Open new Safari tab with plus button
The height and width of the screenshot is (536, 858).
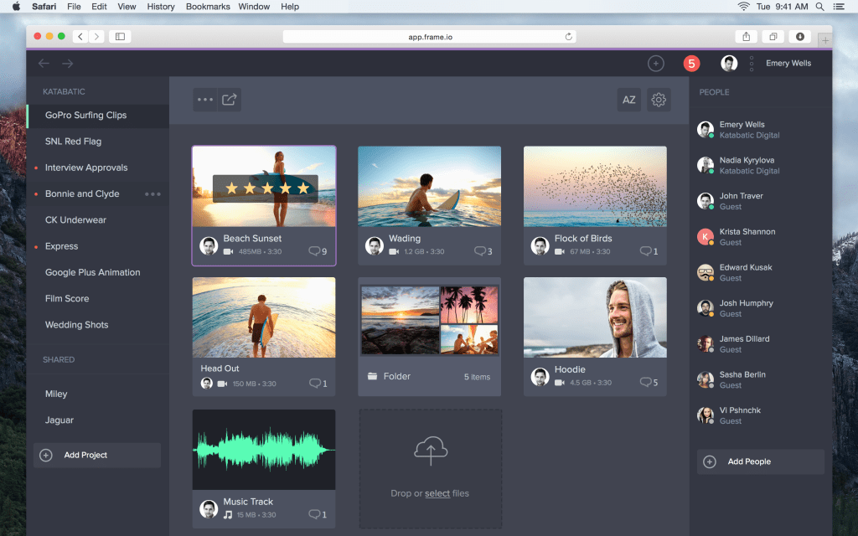click(824, 40)
